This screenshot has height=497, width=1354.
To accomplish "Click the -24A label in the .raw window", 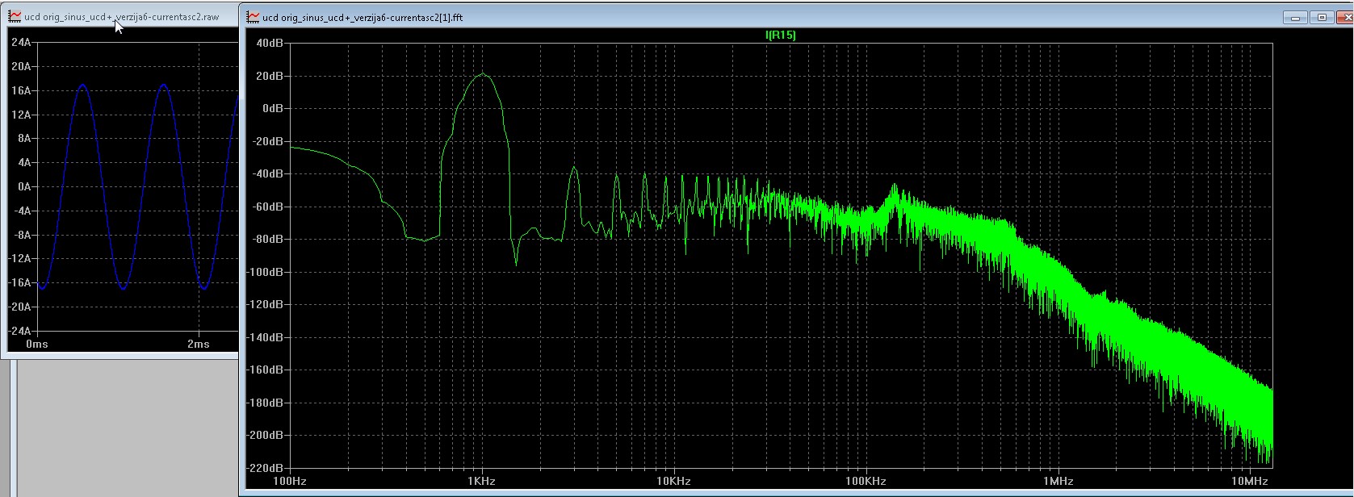I will pos(20,331).
